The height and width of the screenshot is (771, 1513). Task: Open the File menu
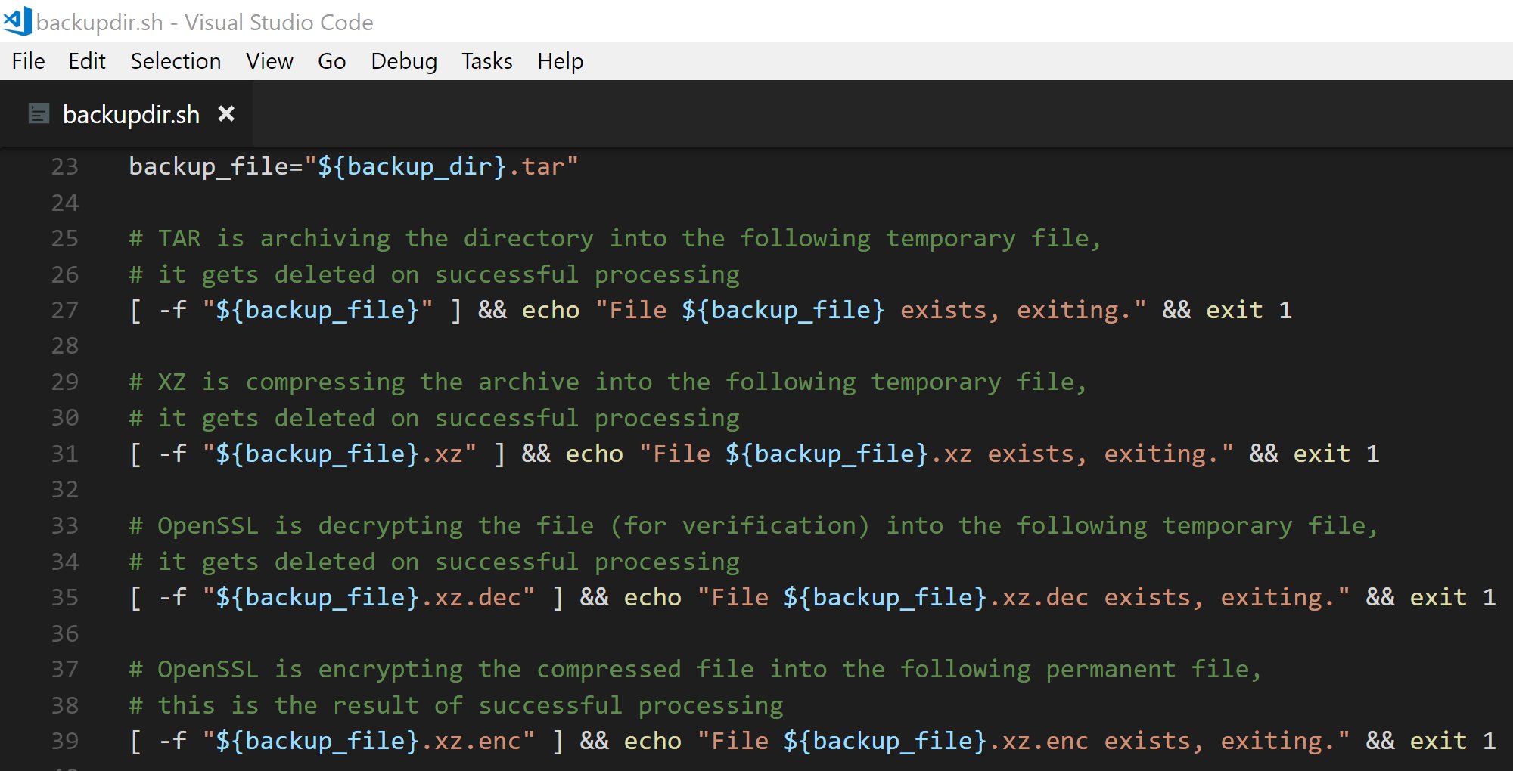[29, 61]
